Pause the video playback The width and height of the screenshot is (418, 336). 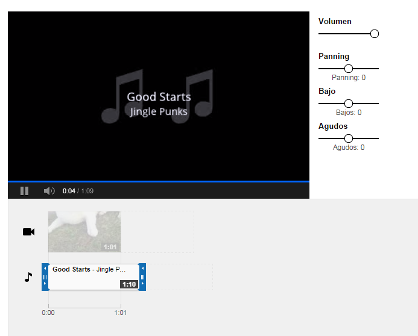24,191
